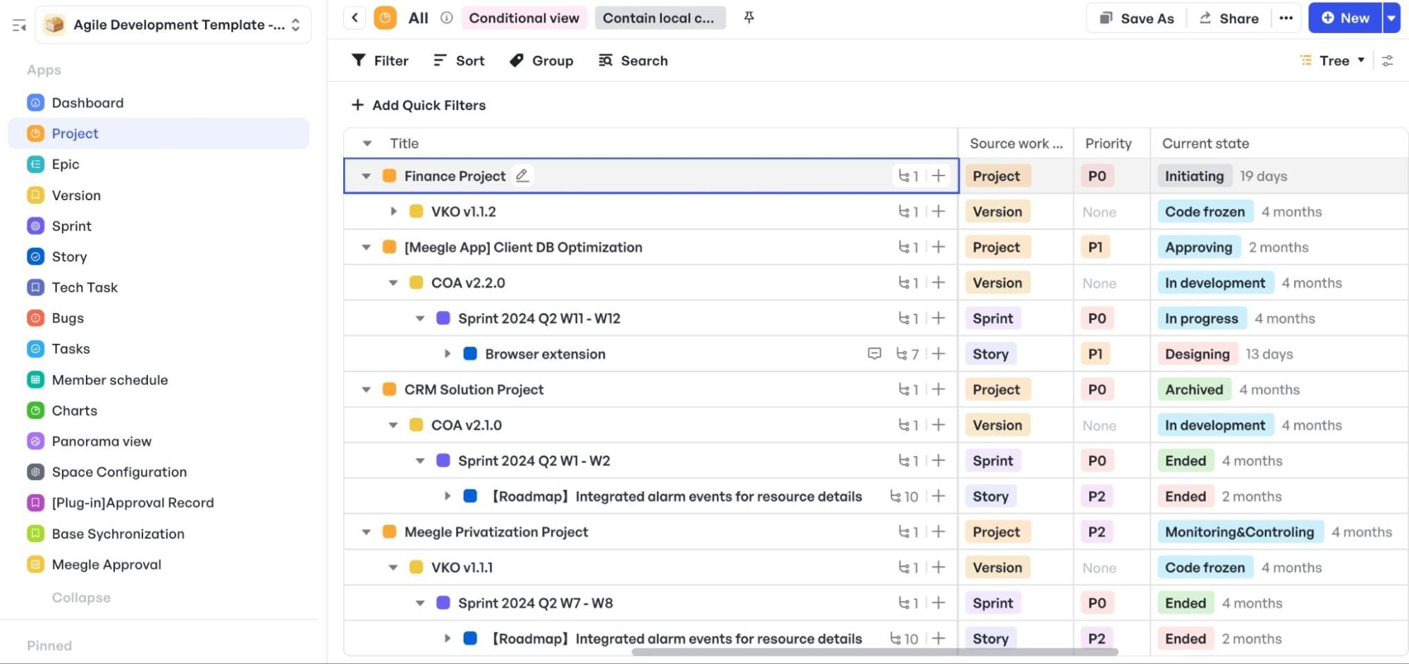Click the horizontal scrollbar at table bottom
This screenshot has height=664, width=1409.
click(875, 652)
